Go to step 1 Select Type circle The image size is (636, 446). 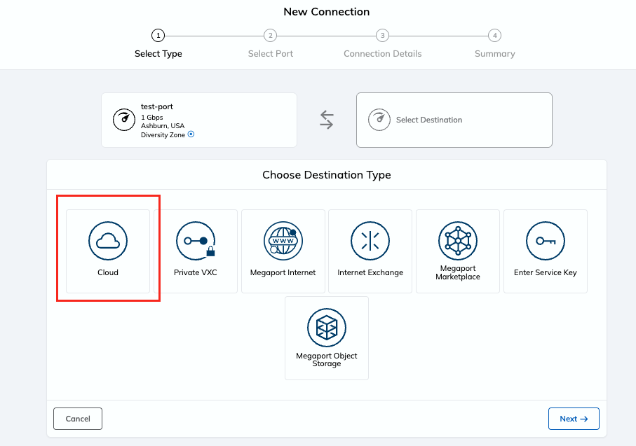(158, 36)
